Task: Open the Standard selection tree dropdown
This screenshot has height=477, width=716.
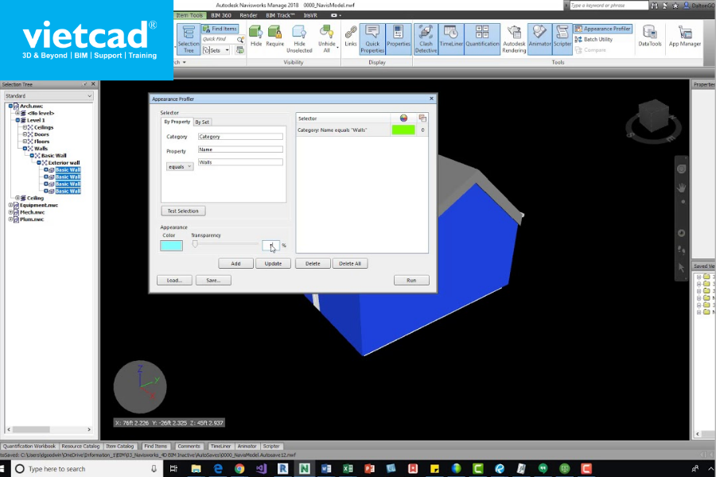Action: (49, 96)
